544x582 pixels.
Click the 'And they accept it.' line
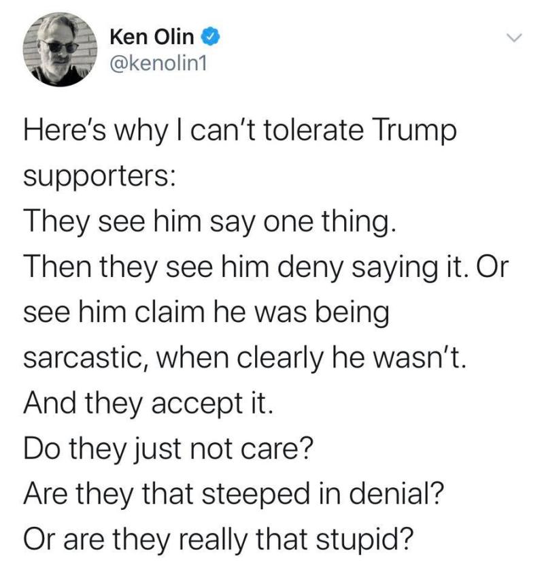click(x=148, y=404)
